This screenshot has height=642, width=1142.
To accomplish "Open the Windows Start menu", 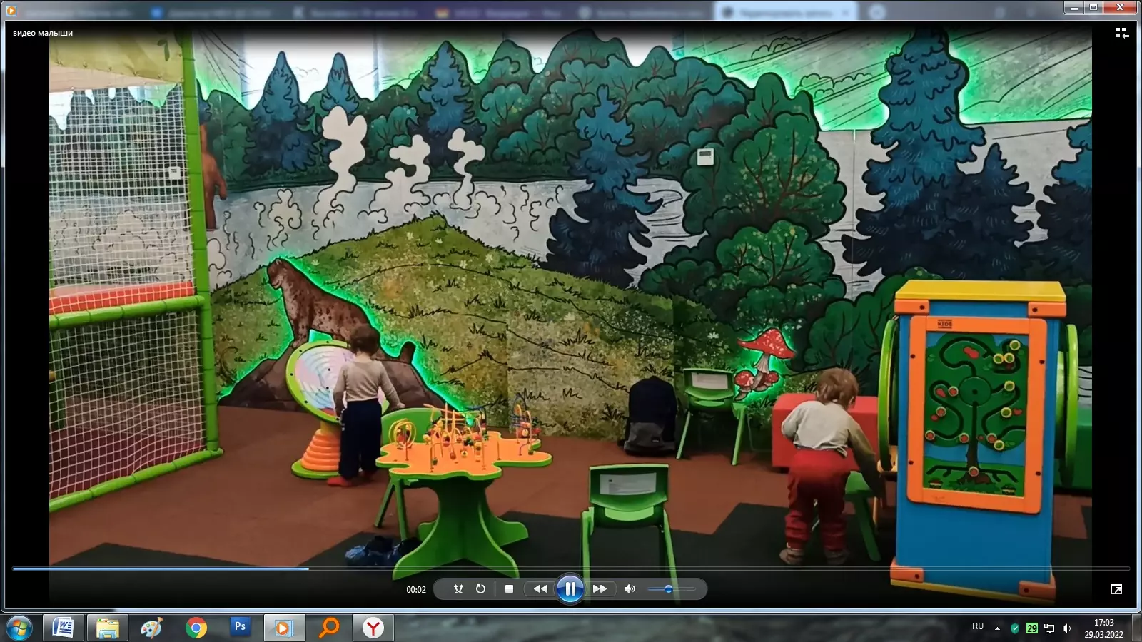I will (19, 628).
